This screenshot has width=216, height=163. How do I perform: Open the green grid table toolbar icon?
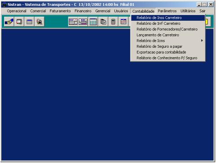tap(93, 22)
